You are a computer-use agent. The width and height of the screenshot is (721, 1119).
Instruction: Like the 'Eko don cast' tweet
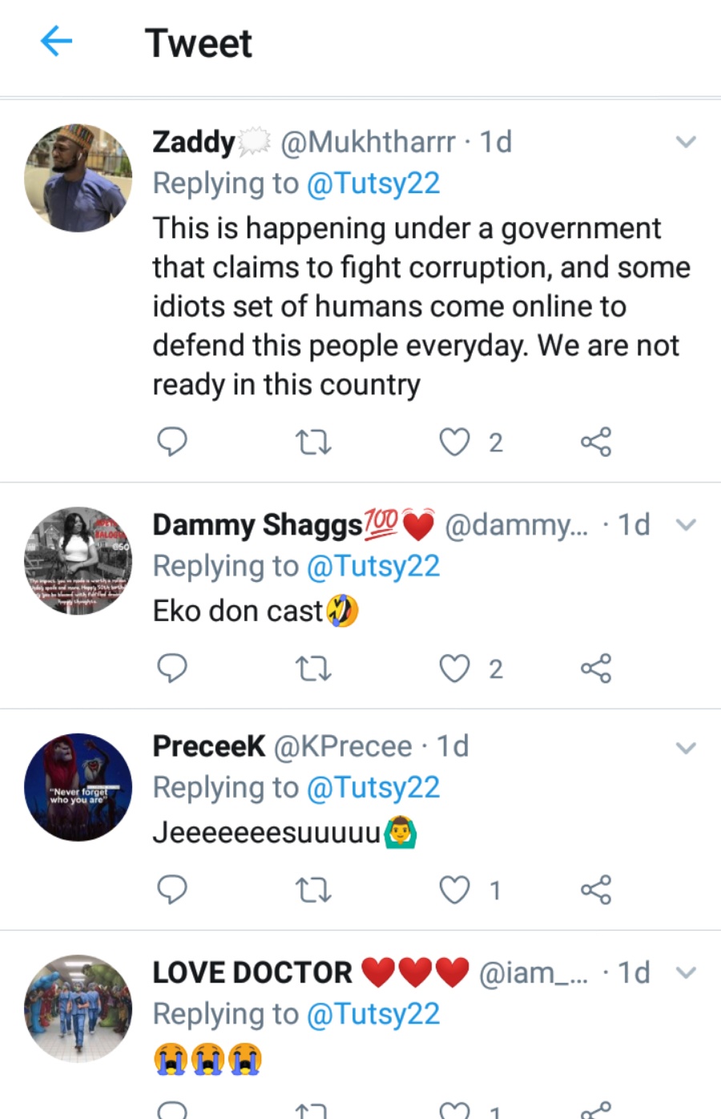[454, 669]
